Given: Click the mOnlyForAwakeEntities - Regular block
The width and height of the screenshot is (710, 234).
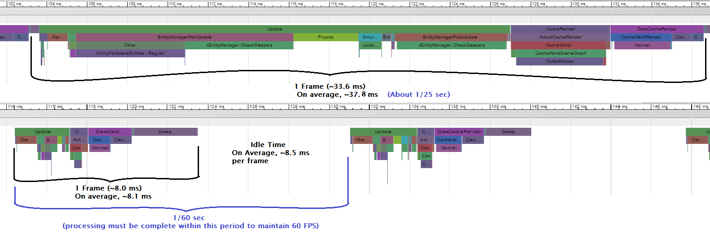Looking at the screenshot, I should (x=130, y=53).
